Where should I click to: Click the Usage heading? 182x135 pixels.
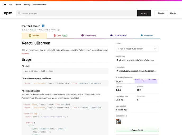click(x=26, y=60)
